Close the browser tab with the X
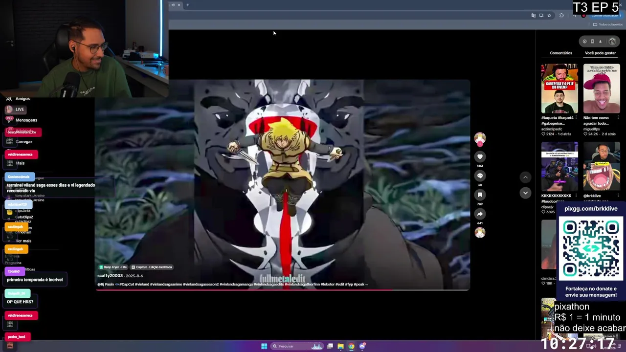 coord(179,5)
